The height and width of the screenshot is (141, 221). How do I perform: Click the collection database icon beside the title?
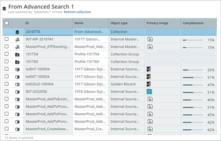4,9
